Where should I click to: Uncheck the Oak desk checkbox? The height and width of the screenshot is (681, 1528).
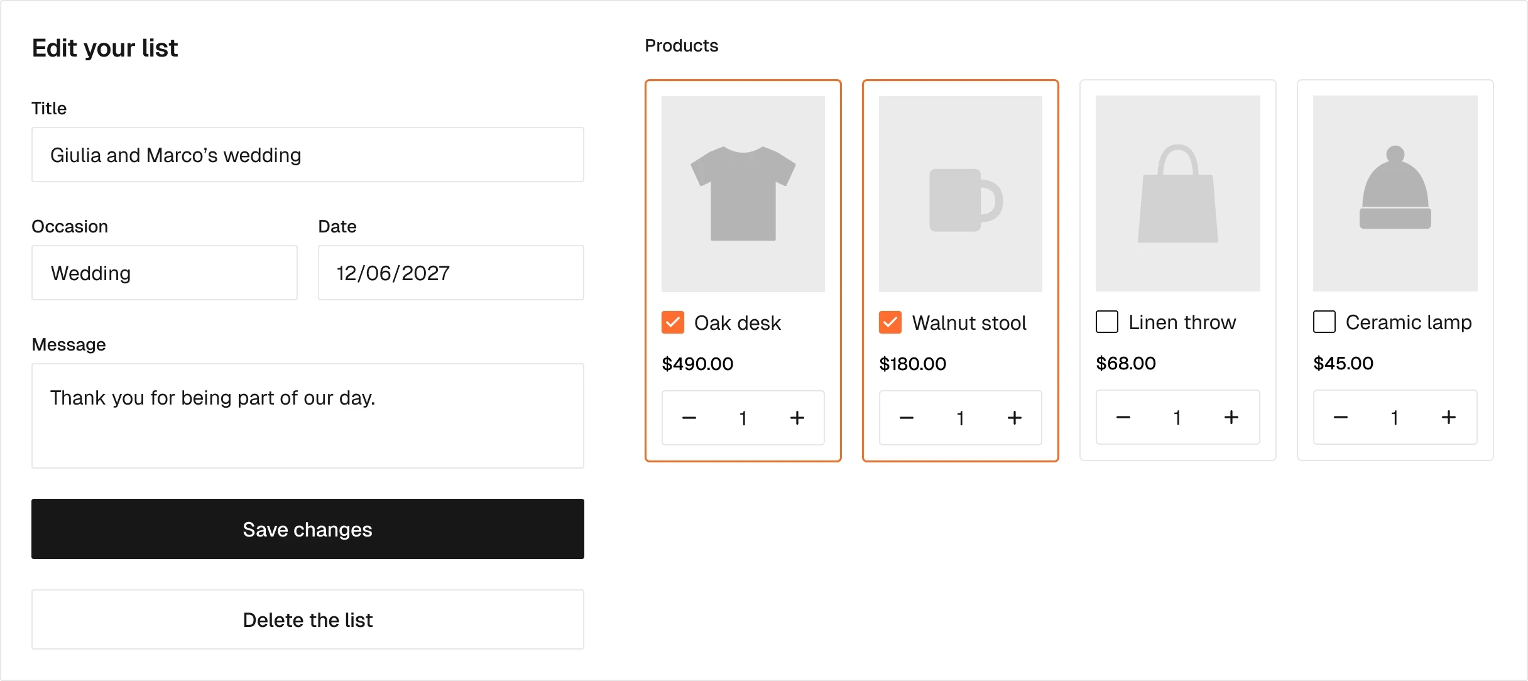[673, 322]
